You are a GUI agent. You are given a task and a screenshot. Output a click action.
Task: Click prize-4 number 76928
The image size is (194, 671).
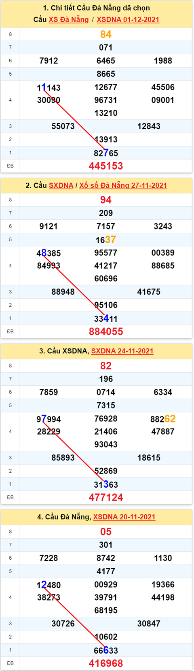pos(106,419)
